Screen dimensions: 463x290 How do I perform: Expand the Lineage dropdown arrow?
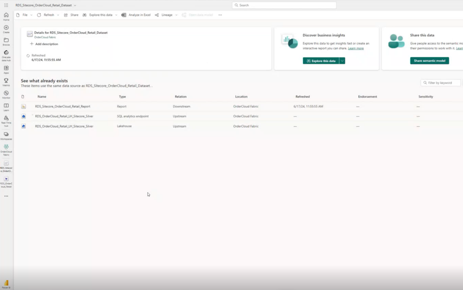[x=176, y=15]
